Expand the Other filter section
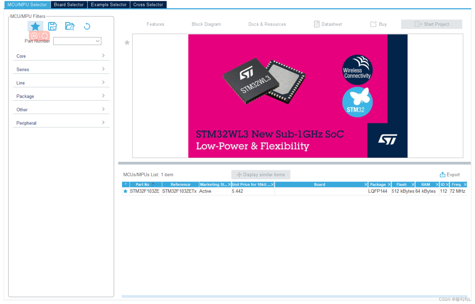 click(x=61, y=110)
